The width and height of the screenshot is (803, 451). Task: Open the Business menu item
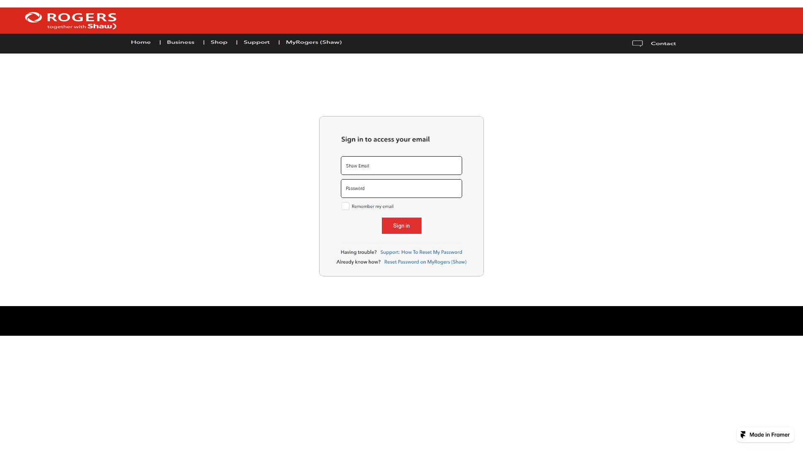[x=181, y=42]
